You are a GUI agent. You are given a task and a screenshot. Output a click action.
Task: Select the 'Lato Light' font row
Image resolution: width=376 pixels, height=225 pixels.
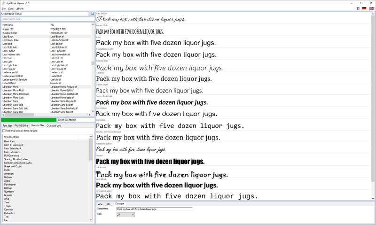46,62
